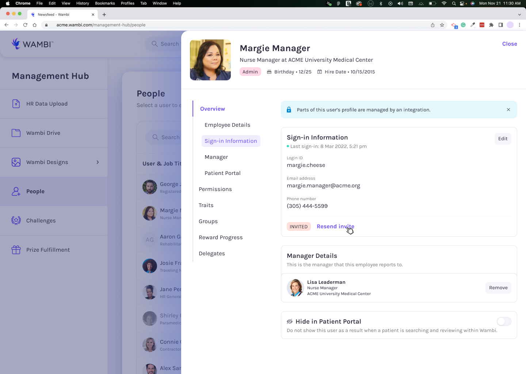Screen dimensions: 526x374
Task: Click browser reload button
Action: click(25, 25)
